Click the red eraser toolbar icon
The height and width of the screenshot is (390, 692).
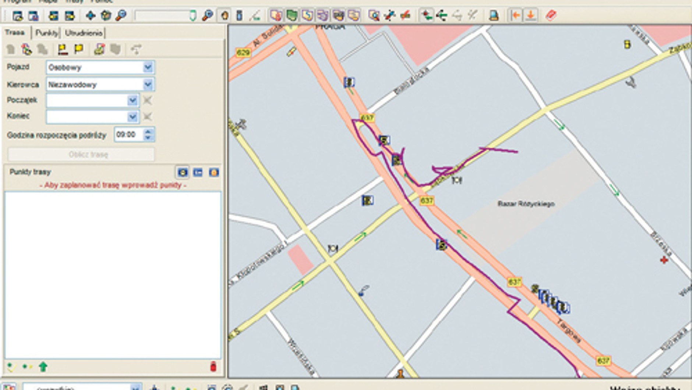pyautogui.click(x=551, y=15)
